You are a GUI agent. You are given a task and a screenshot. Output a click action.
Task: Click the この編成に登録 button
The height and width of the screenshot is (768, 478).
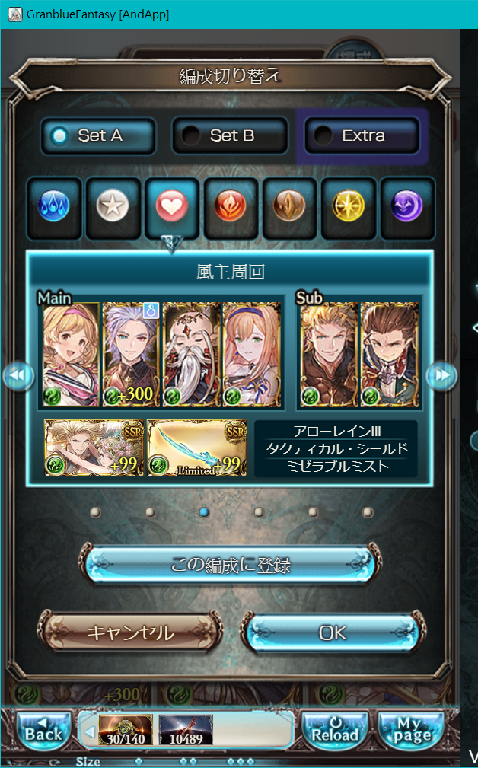pyautogui.click(x=230, y=564)
